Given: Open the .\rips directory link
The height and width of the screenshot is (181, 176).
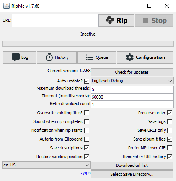Looking at the screenshot, I should point(86,173).
